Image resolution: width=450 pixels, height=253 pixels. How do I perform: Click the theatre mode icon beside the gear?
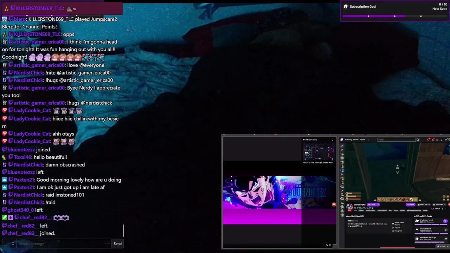coord(330,245)
